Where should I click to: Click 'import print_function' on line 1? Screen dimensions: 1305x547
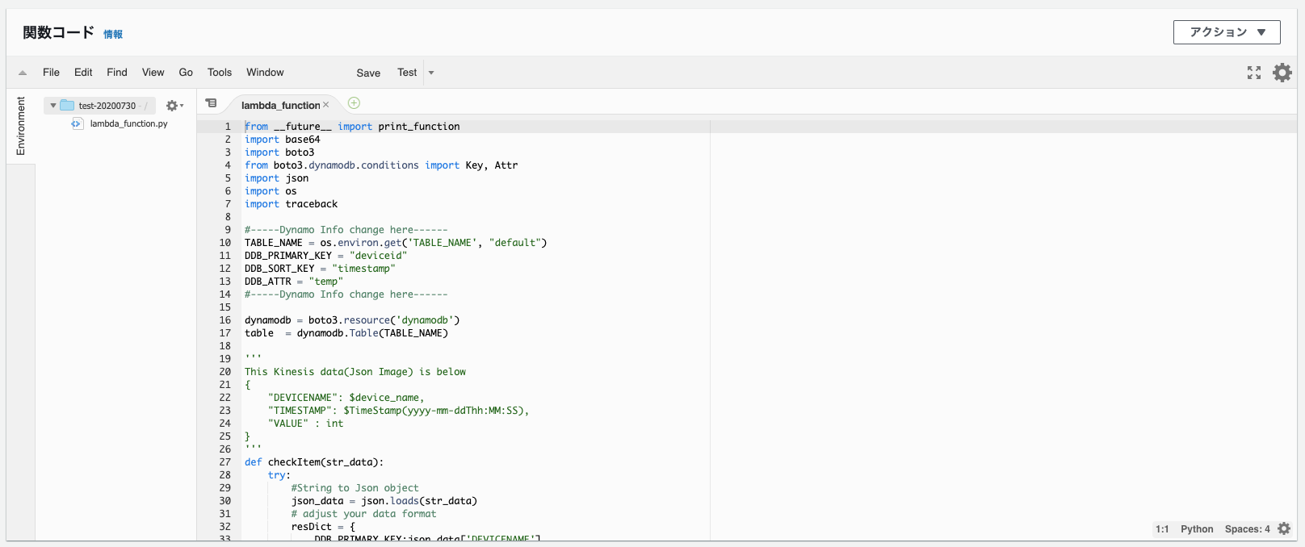[399, 127]
